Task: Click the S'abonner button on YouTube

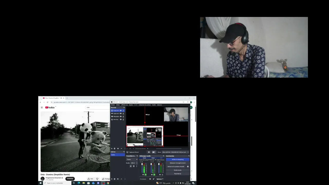Action: coord(70,179)
